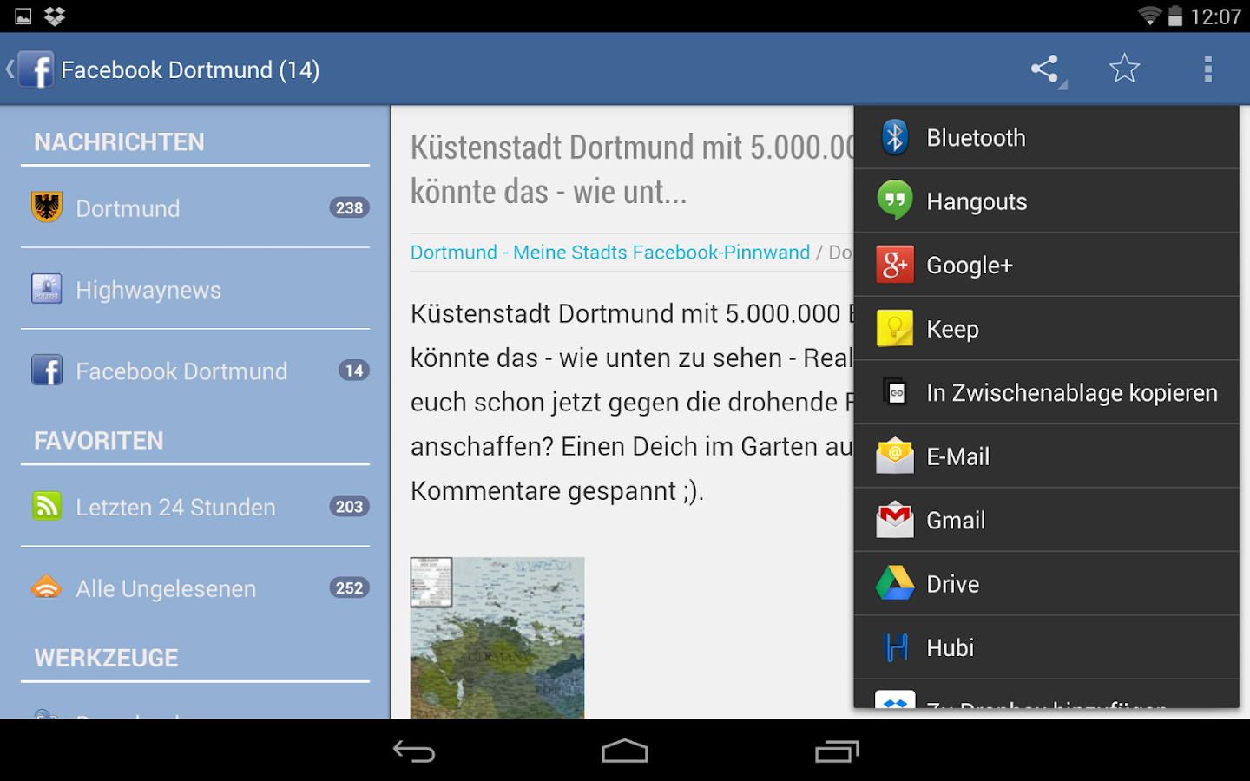Tap the FAVORITEN section header
The width and height of the screenshot is (1250, 781).
click(x=98, y=440)
